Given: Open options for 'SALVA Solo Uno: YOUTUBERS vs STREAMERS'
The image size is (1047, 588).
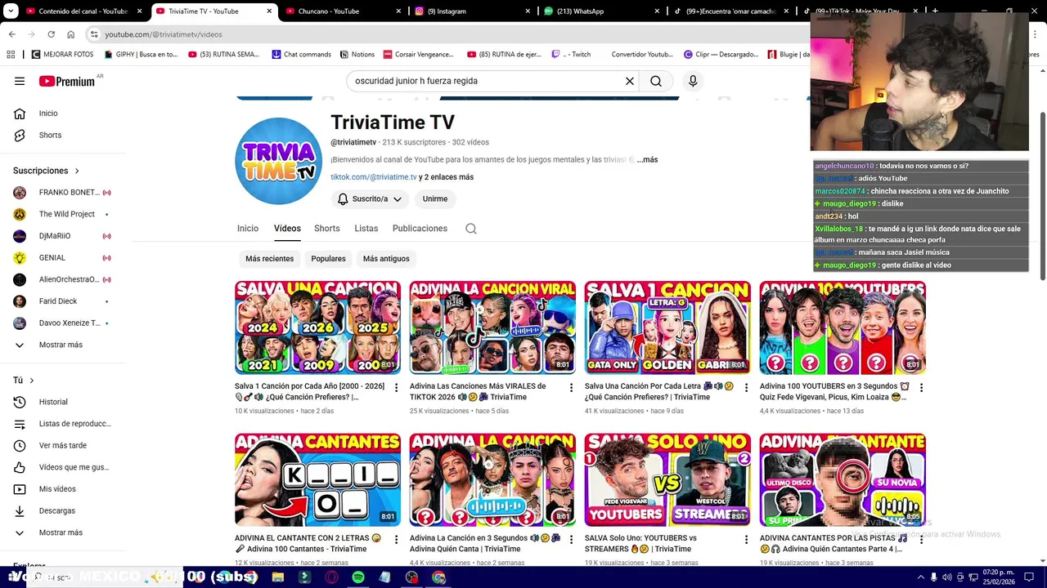Looking at the screenshot, I should coord(746,540).
